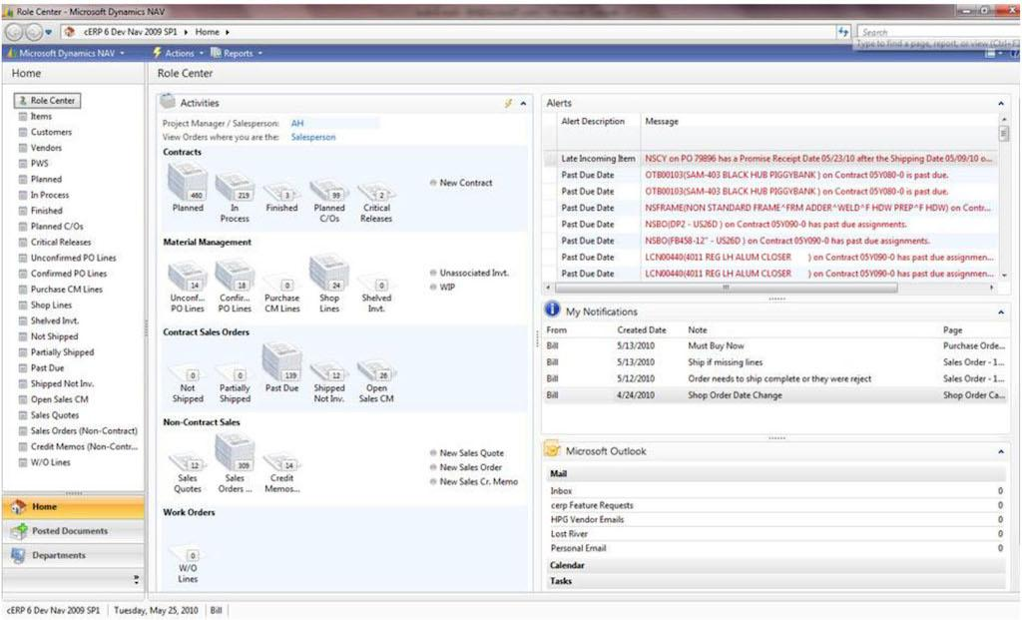Expand navigation pane button options chevron
Viewport: 1022px width, 620px height.
click(x=136, y=579)
